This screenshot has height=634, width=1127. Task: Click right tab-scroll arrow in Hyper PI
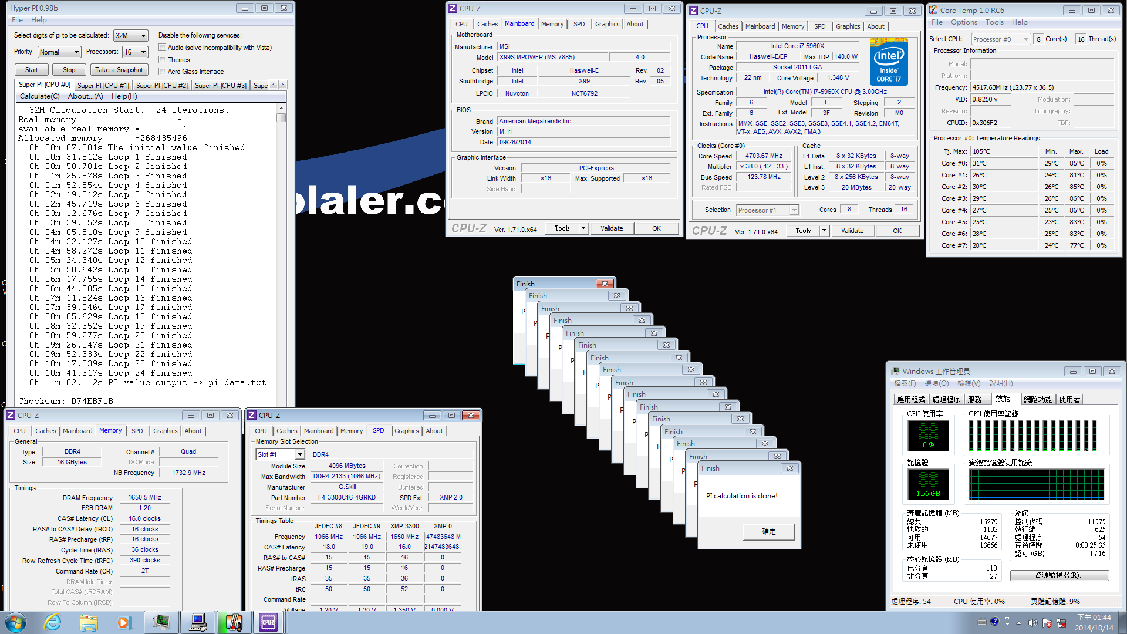(x=282, y=85)
